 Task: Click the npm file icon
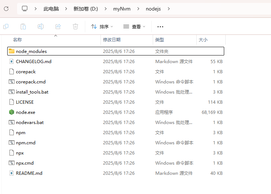point(11,132)
